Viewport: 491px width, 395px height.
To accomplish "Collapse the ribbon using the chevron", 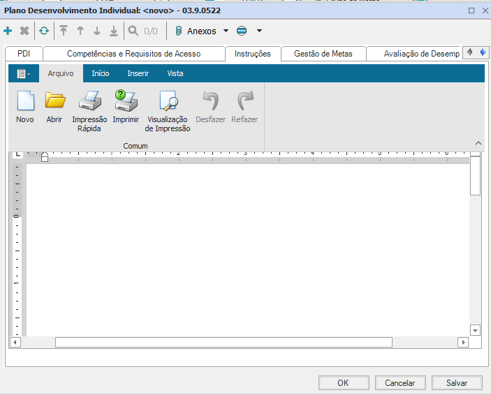I will pyautogui.click(x=478, y=143).
